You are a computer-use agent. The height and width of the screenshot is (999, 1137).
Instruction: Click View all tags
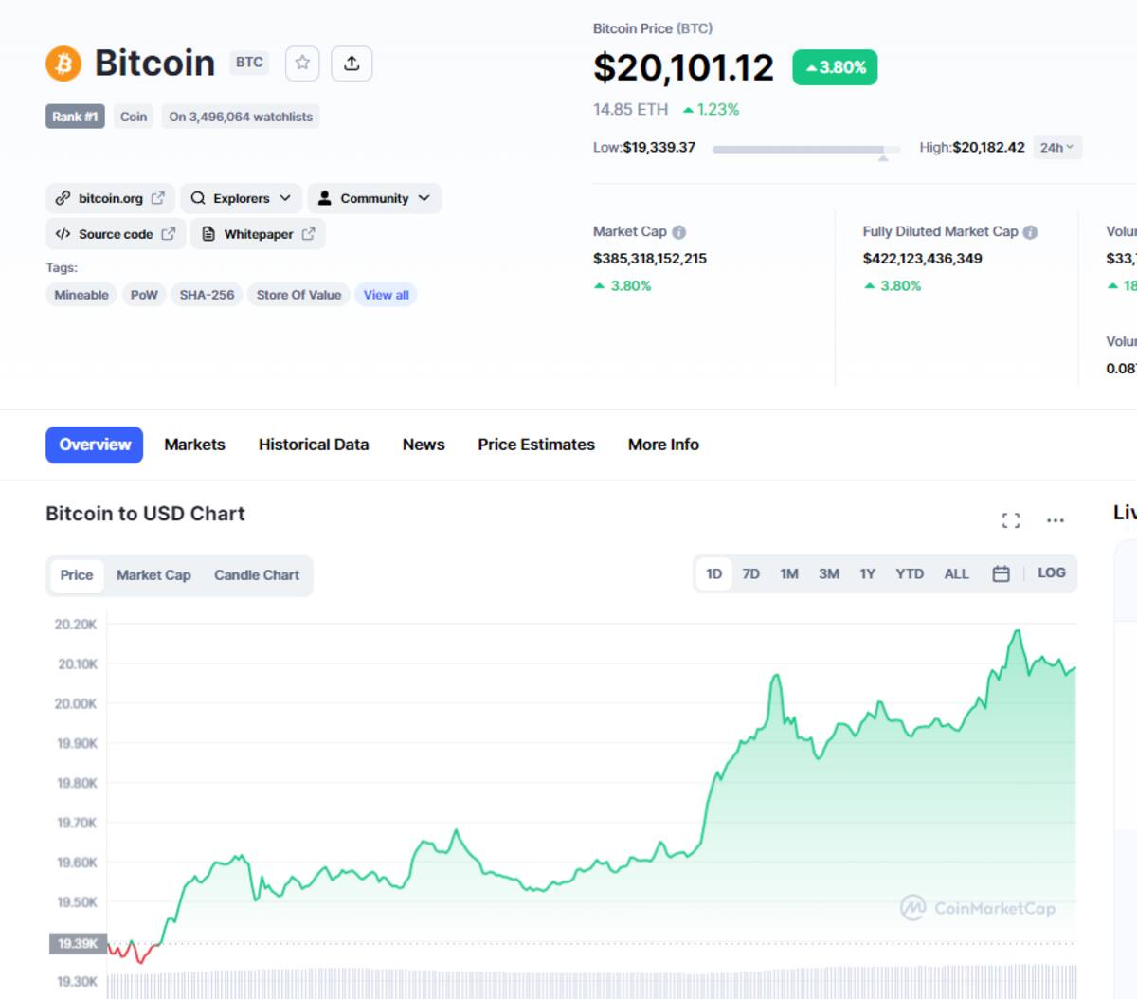pyautogui.click(x=387, y=295)
